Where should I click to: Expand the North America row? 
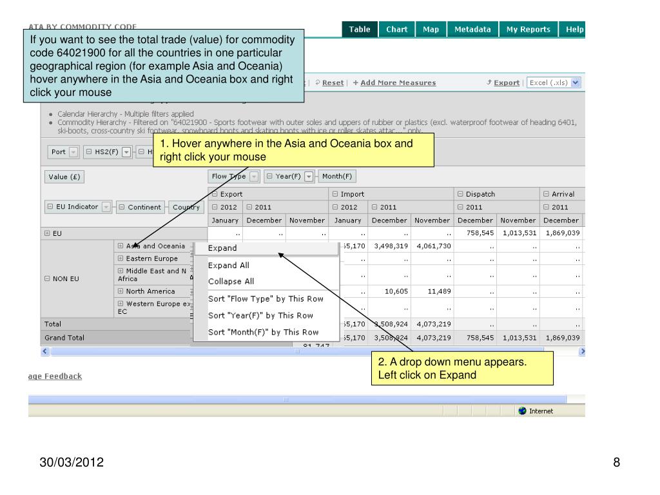click(121, 291)
